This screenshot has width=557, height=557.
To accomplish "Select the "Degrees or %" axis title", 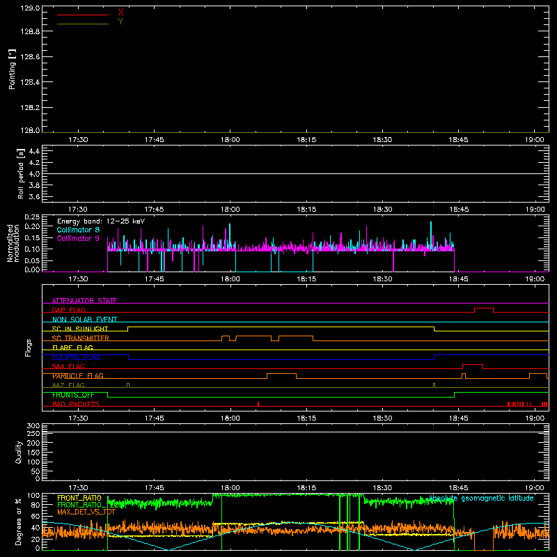I will coord(19,521).
